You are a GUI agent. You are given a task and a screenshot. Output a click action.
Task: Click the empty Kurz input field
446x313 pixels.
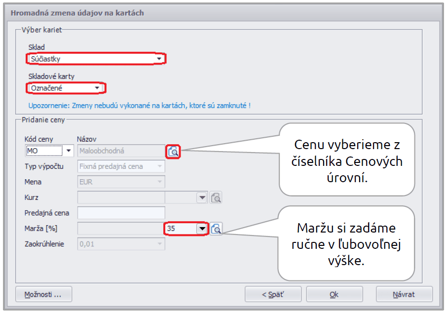coord(120,197)
